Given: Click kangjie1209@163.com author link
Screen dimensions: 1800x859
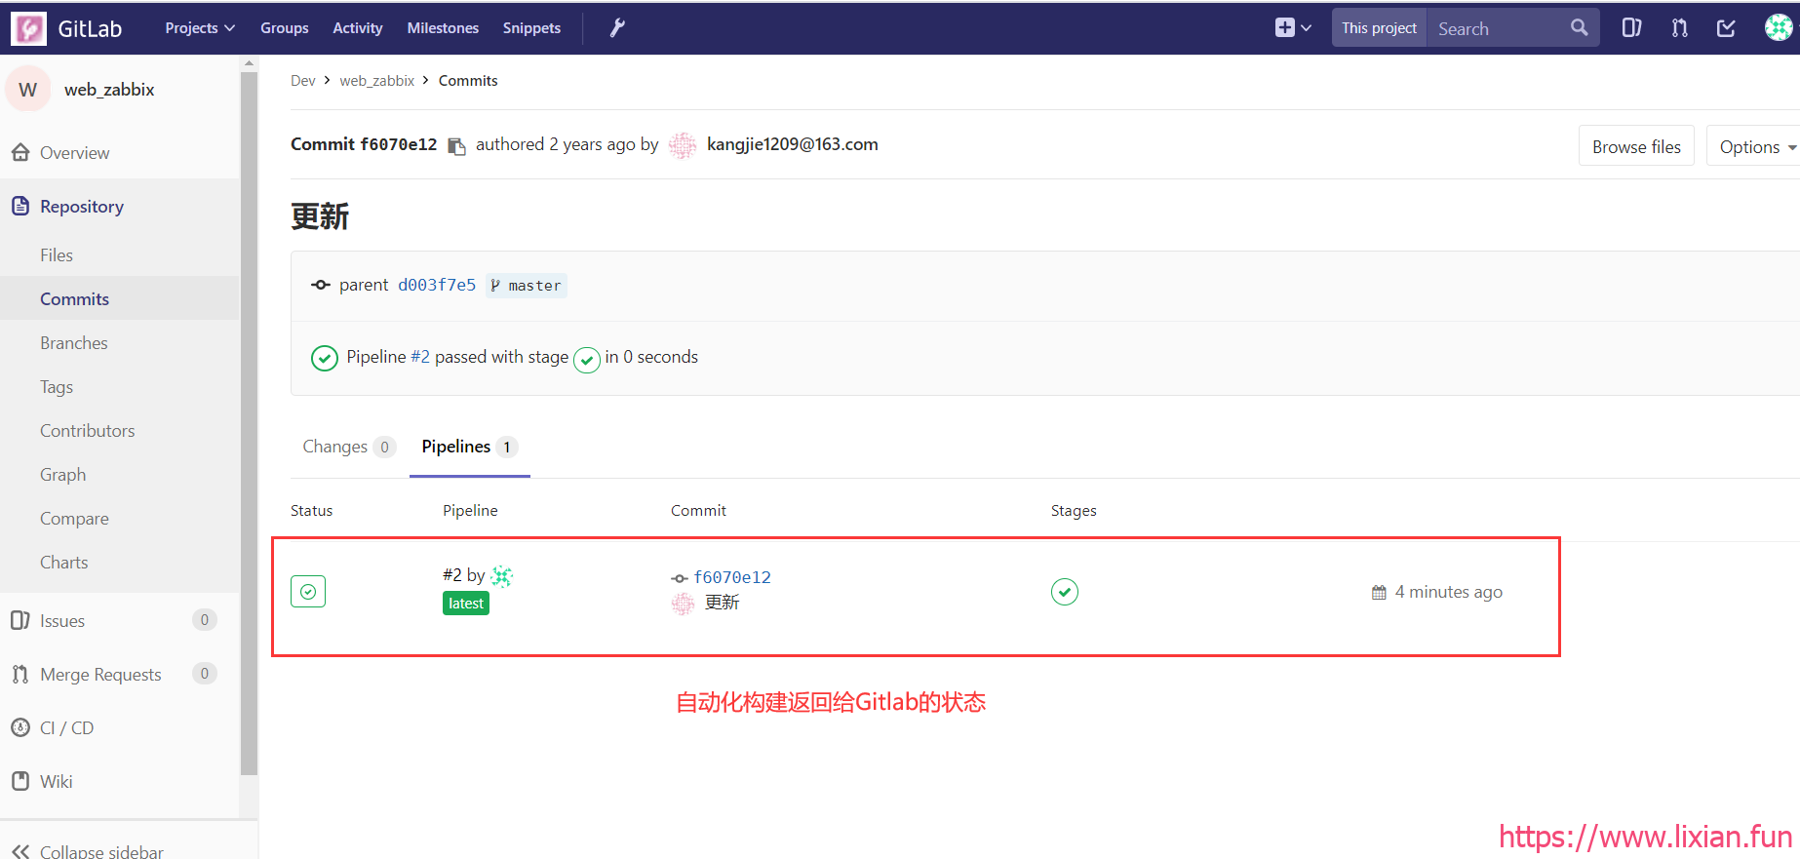Looking at the screenshot, I should point(793,144).
